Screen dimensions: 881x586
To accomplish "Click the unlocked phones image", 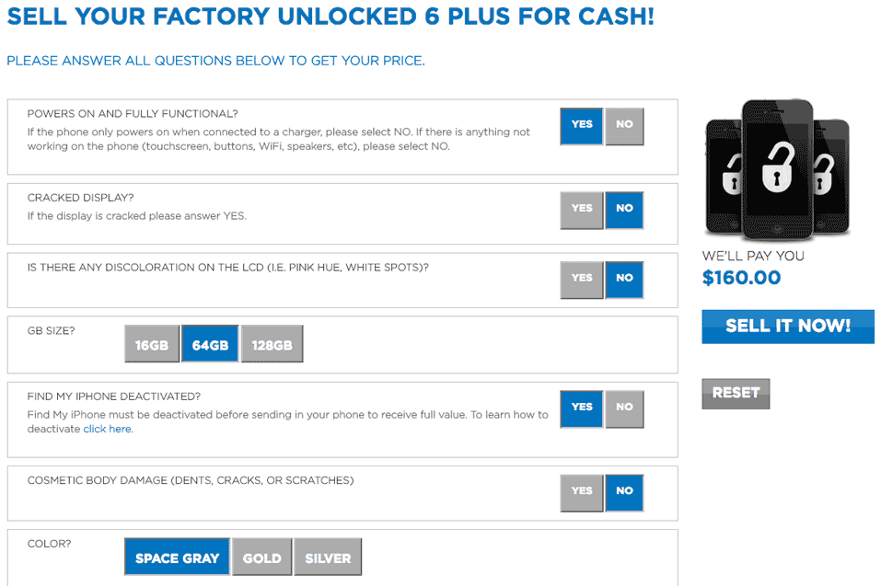I will coord(777,170).
